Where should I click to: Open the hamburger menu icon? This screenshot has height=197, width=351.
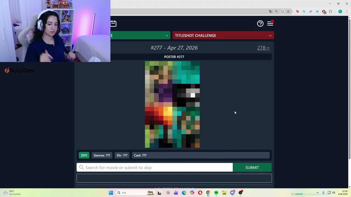[x=270, y=24]
